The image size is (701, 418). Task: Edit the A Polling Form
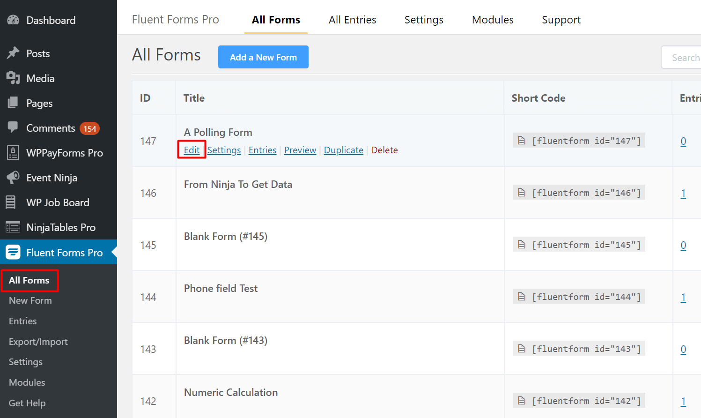(x=192, y=150)
